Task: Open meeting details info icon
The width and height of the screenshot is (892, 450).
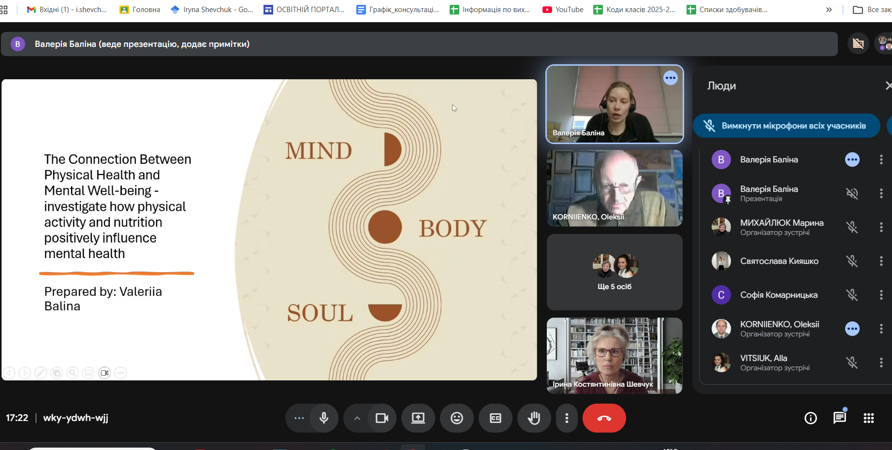Action: click(x=810, y=418)
